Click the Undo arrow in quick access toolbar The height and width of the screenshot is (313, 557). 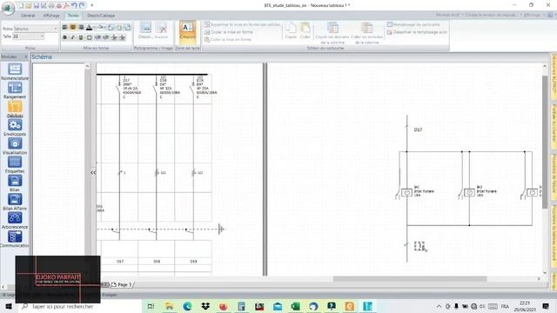74,5
